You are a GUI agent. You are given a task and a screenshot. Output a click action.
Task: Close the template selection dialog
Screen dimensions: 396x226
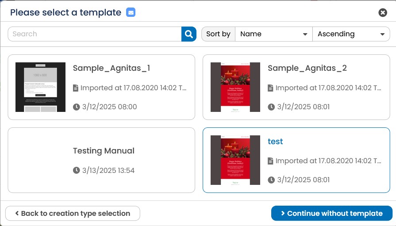point(383,12)
